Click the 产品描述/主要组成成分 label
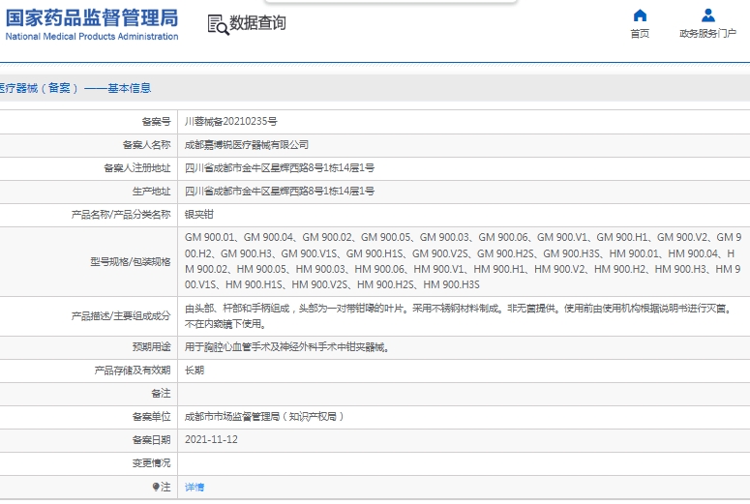 [x=121, y=316]
